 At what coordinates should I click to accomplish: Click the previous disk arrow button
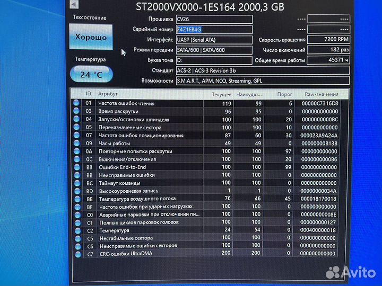click(x=74, y=4)
